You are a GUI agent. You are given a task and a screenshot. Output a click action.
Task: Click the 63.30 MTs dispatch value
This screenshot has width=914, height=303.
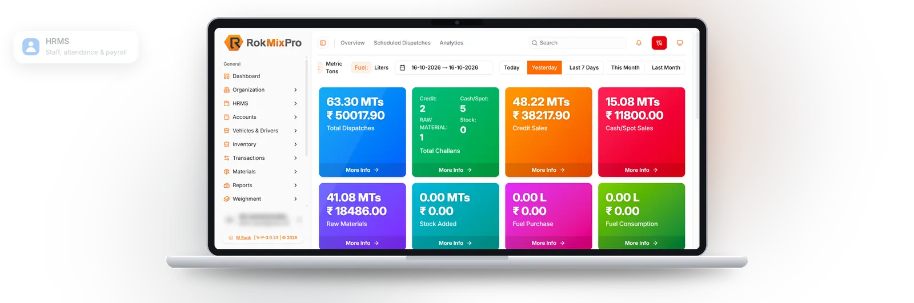point(355,102)
